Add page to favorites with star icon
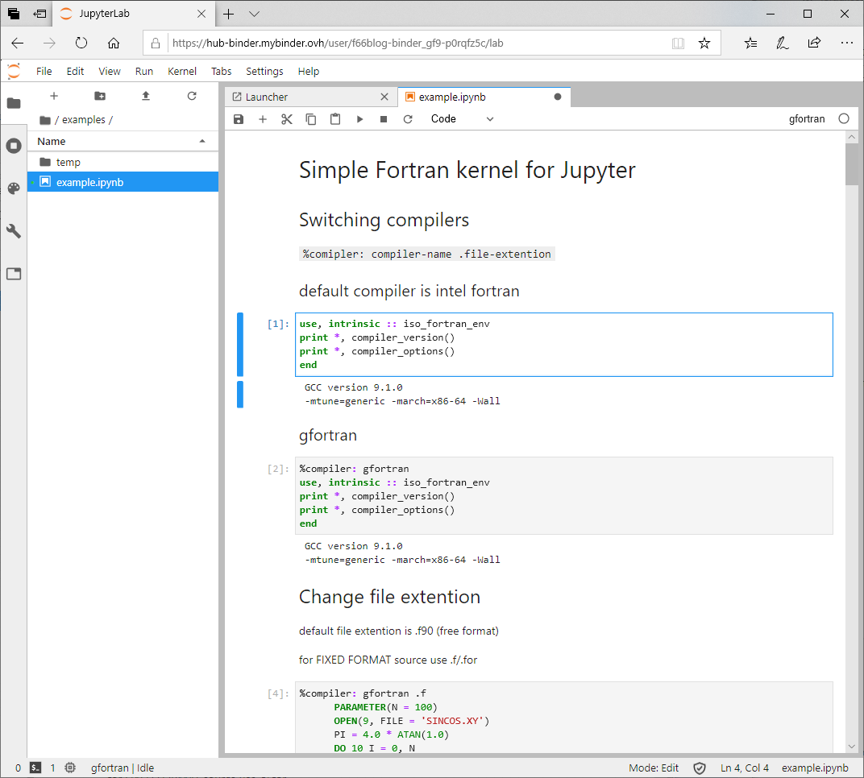This screenshot has width=864, height=778. point(704,43)
